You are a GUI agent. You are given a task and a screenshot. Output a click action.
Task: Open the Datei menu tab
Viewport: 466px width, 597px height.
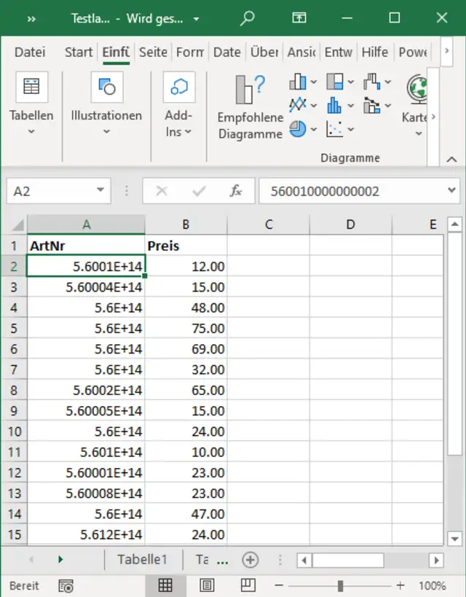click(30, 52)
